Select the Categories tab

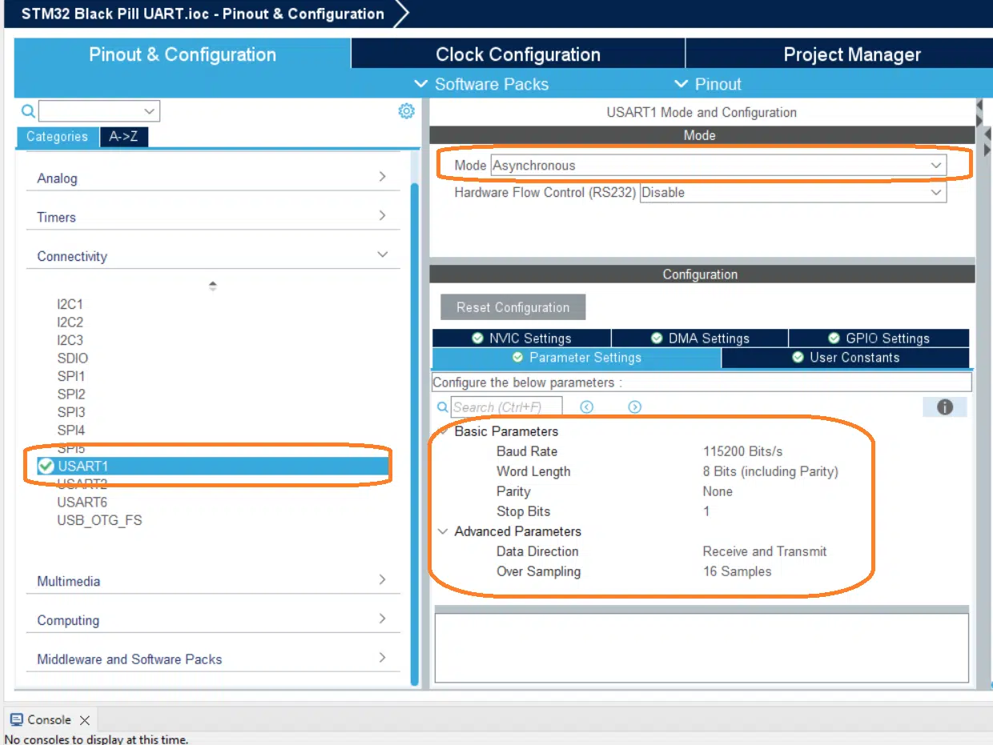pos(57,137)
